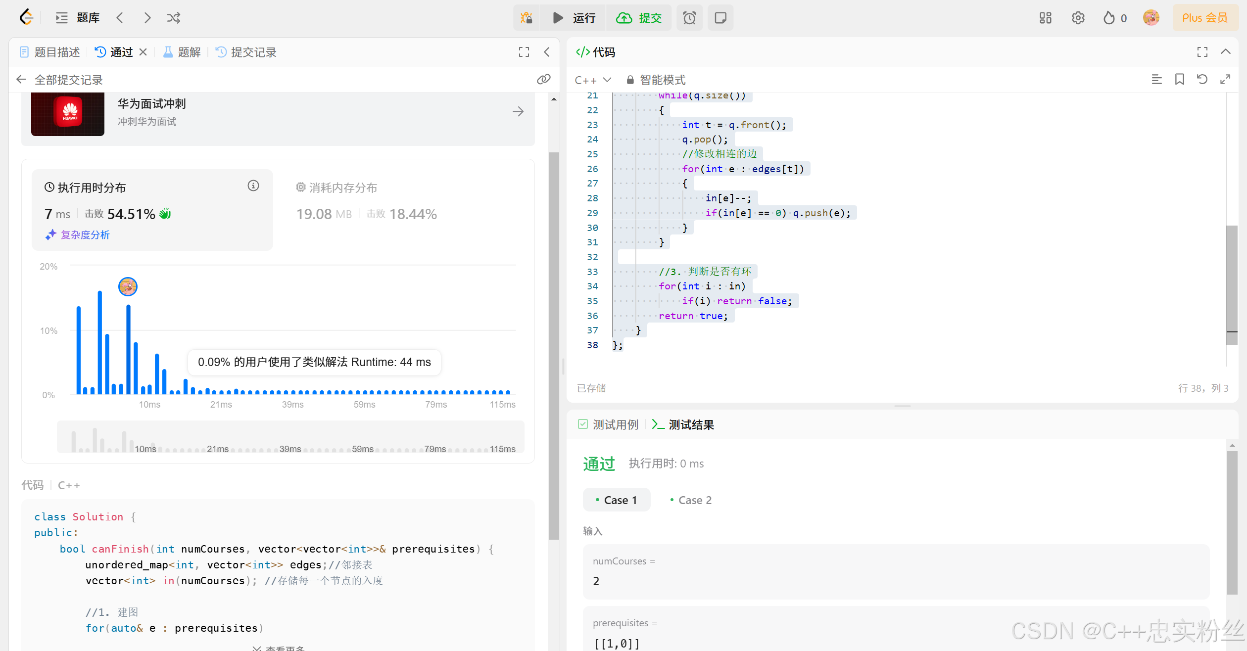Click the format code icon
Screen dimensions: 1247x651
point(1157,80)
